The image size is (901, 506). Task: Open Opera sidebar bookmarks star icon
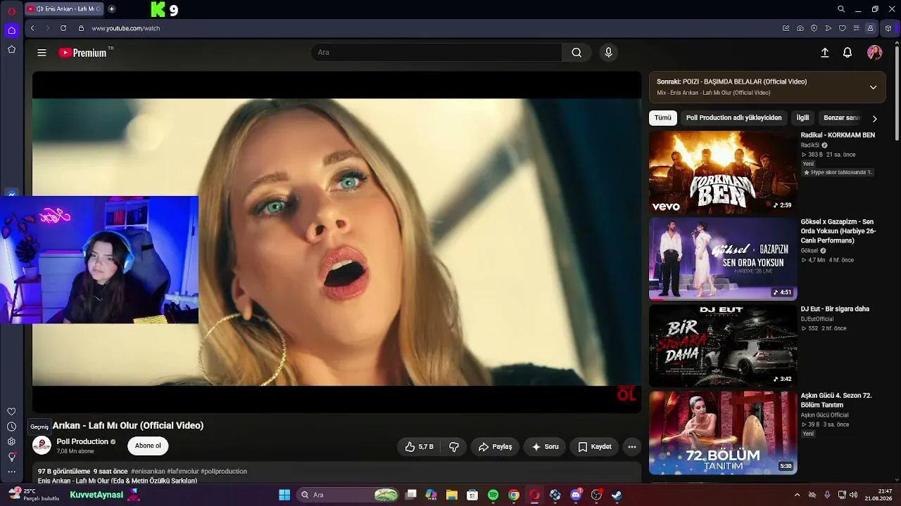11,49
